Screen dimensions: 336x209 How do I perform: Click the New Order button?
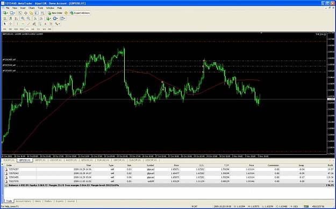[x=55, y=13]
